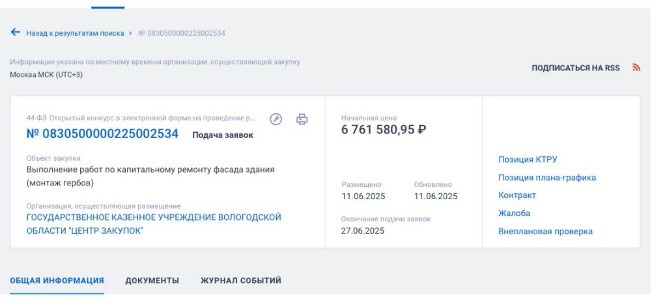Click the orange RSS feed icon
The height and width of the screenshot is (302, 667).
click(x=636, y=68)
